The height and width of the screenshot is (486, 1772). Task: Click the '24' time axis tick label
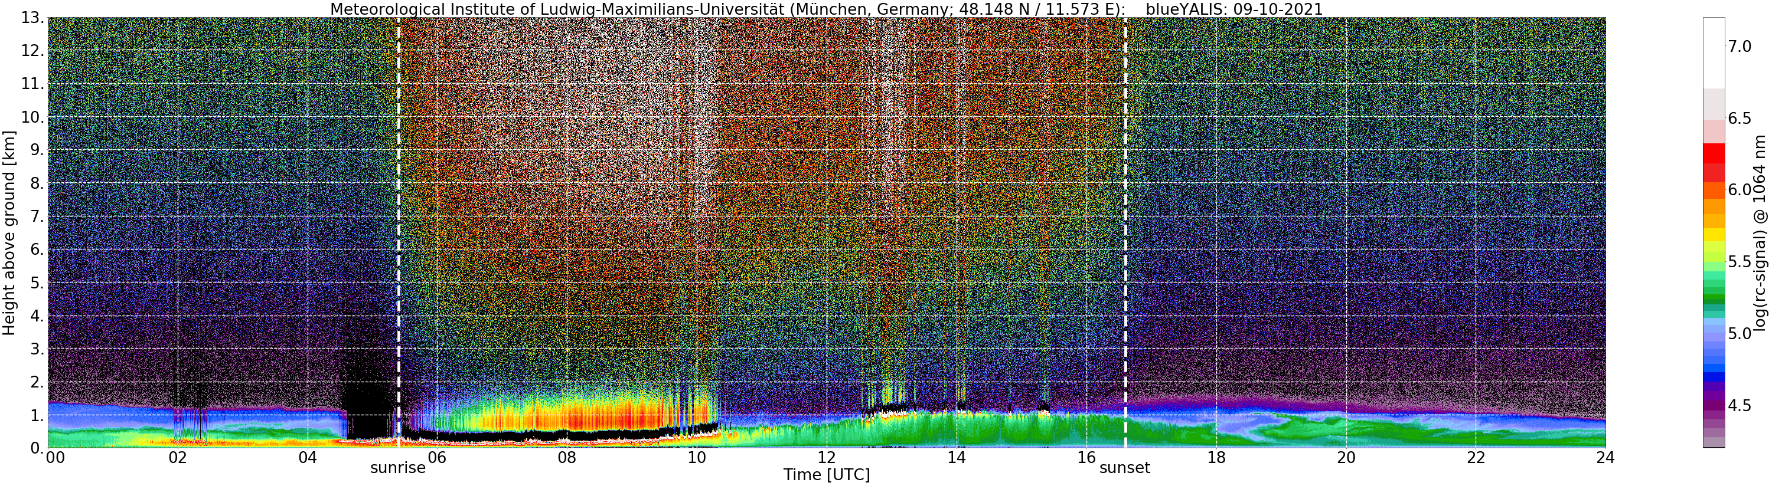1605,458
